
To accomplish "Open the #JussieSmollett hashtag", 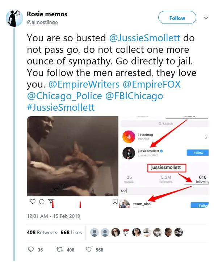I will (61, 107).
